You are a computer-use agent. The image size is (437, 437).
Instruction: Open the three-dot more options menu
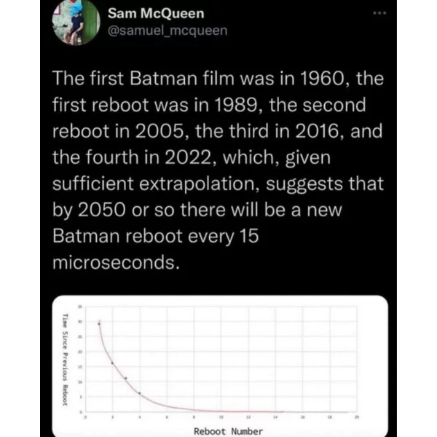[x=379, y=13]
